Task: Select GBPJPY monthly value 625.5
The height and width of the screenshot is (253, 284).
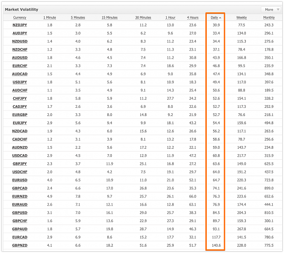Action: [269, 164]
